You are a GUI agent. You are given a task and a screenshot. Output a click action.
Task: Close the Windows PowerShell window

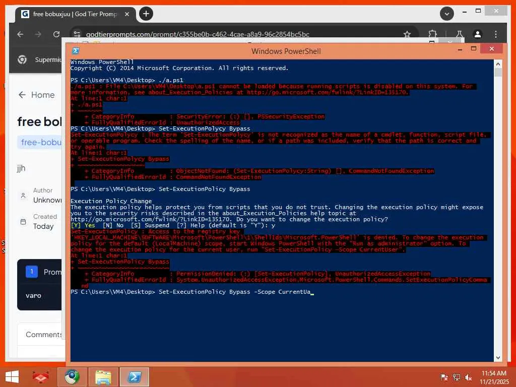492,49
